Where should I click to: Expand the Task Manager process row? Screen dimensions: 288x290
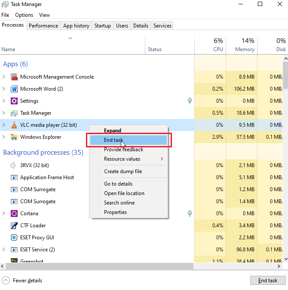[x=4, y=113]
